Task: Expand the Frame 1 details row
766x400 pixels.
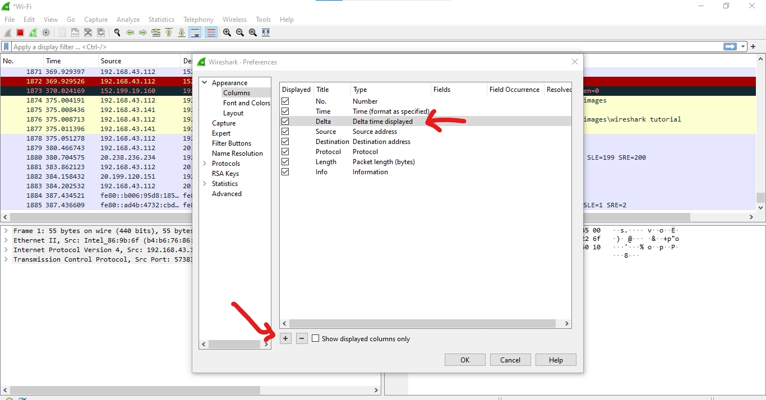Action: point(6,231)
